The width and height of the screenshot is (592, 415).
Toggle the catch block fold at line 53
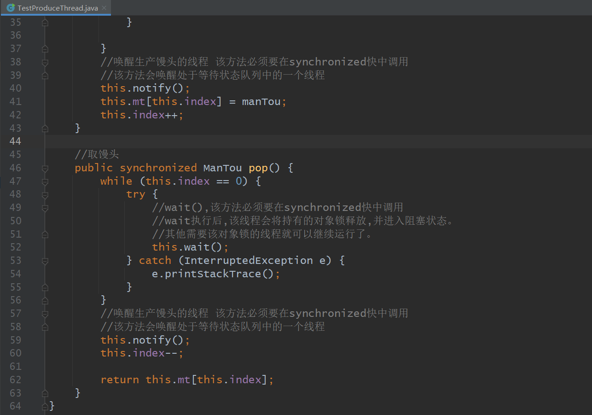pos(45,261)
